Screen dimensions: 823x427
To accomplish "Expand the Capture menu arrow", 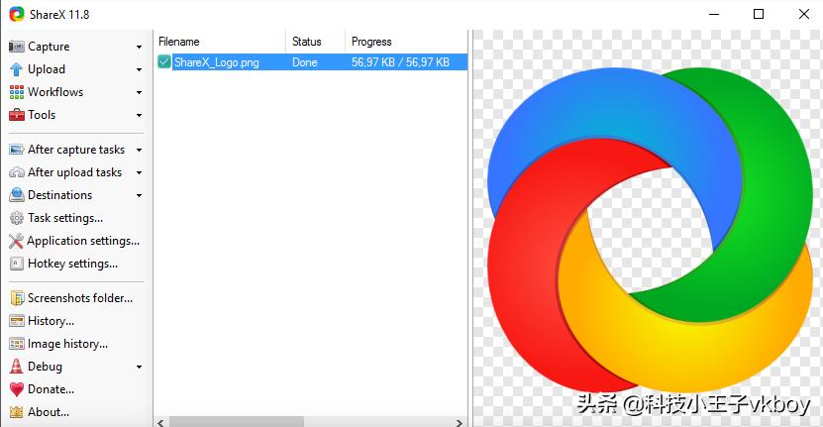I will [x=139, y=47].
